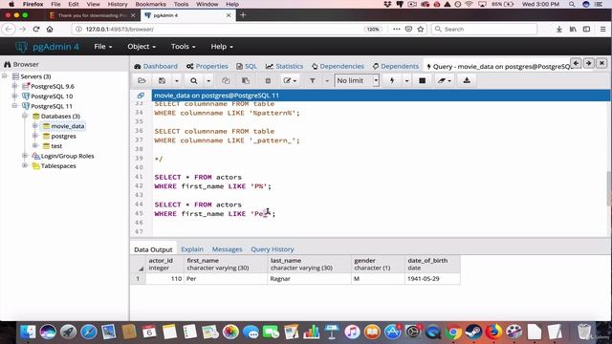Expand the movie_data database node
612x344 pixels.
click(x=34, y=125)
